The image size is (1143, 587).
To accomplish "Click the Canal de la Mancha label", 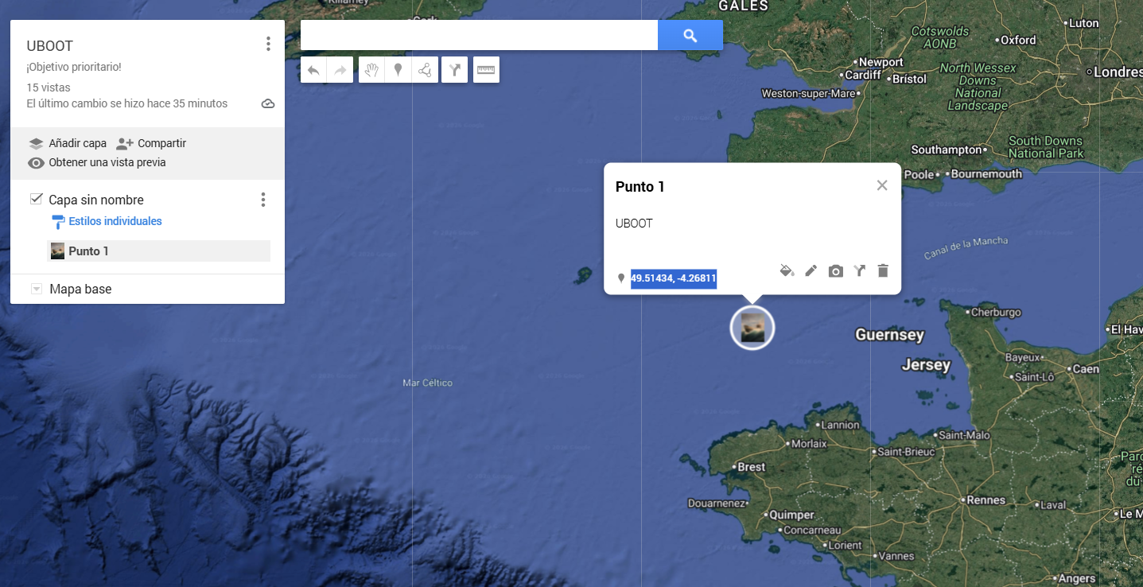I will pos(966,248).
